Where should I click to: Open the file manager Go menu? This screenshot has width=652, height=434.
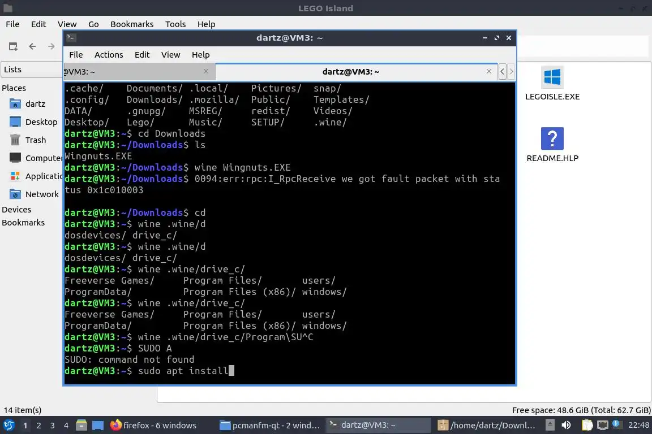(93, 24)
